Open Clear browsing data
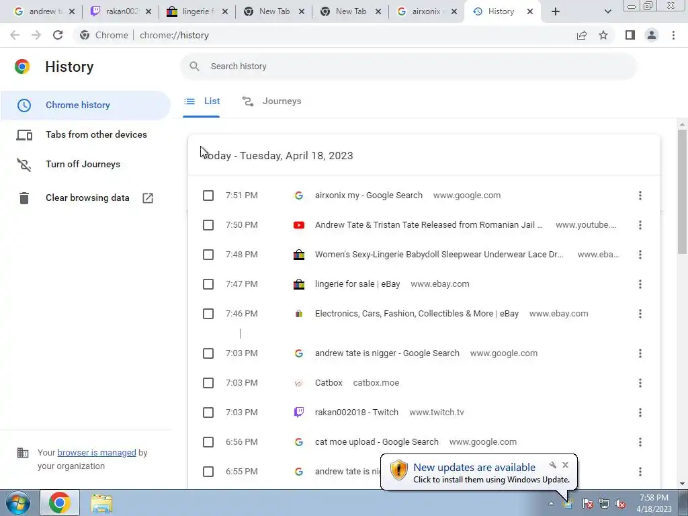The image size is (688, 516). tap(85, 198)
